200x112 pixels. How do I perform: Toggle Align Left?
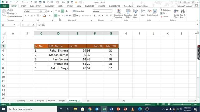[x=56, y=16]
